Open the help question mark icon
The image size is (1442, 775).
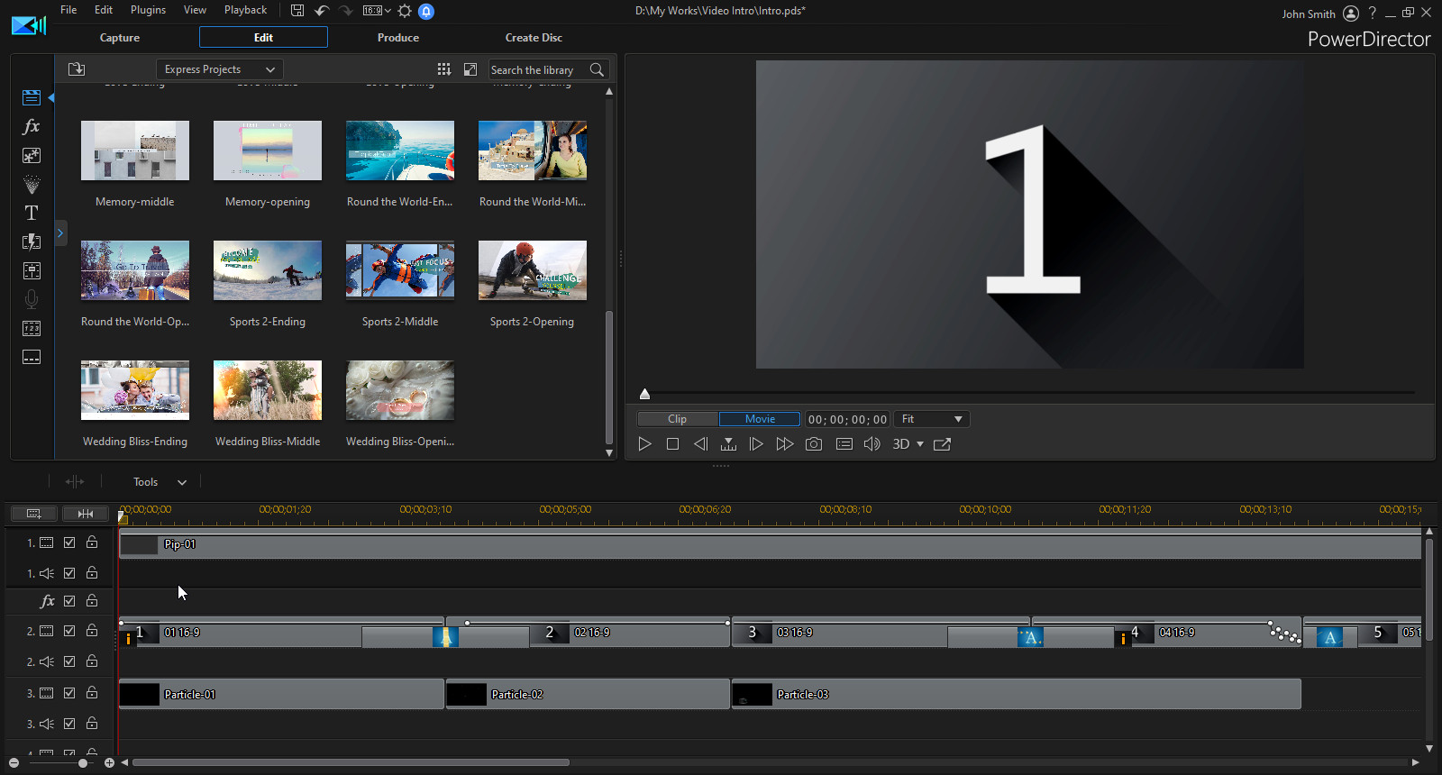click(x=1373, y=13)
